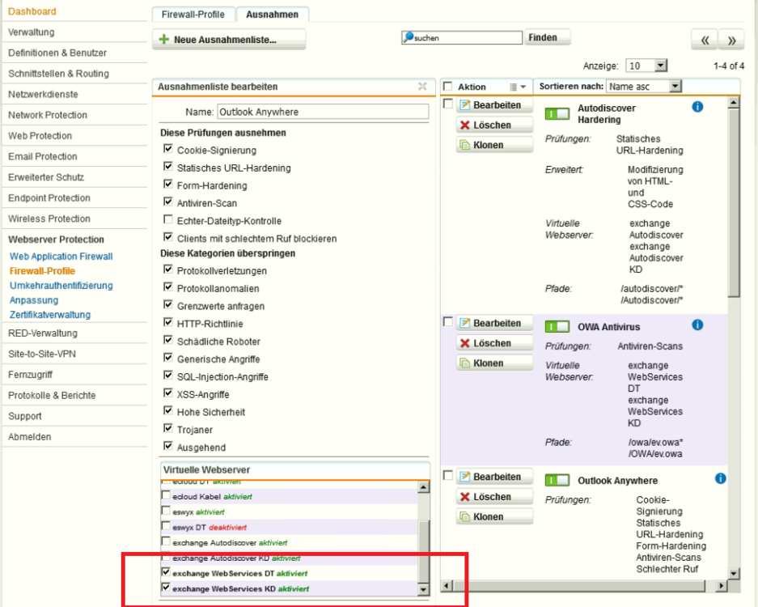Delete the OWA Antivirus exception

[x=493, y=343]
